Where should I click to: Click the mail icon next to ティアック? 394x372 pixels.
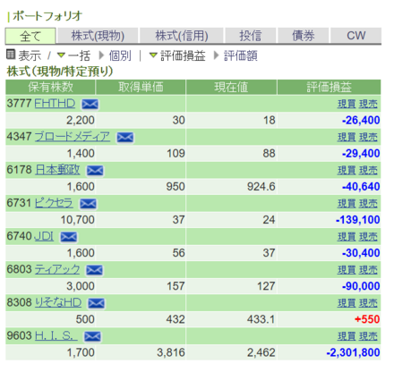(x=94, y=270)
